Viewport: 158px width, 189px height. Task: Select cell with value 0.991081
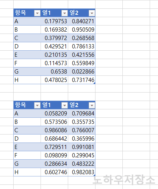82,147
